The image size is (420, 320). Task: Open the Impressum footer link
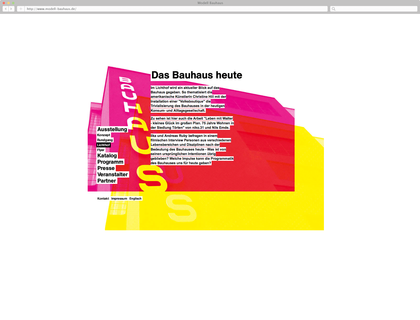pos(119,199)
